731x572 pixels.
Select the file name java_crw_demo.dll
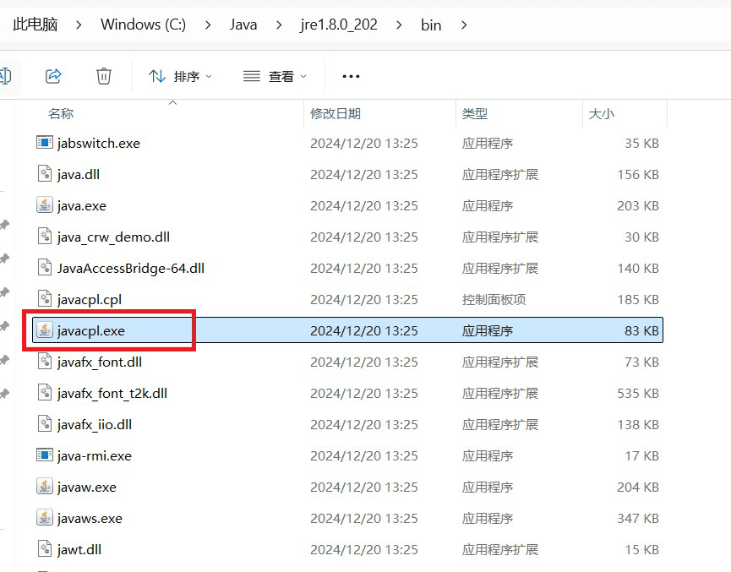pos(113,237)
